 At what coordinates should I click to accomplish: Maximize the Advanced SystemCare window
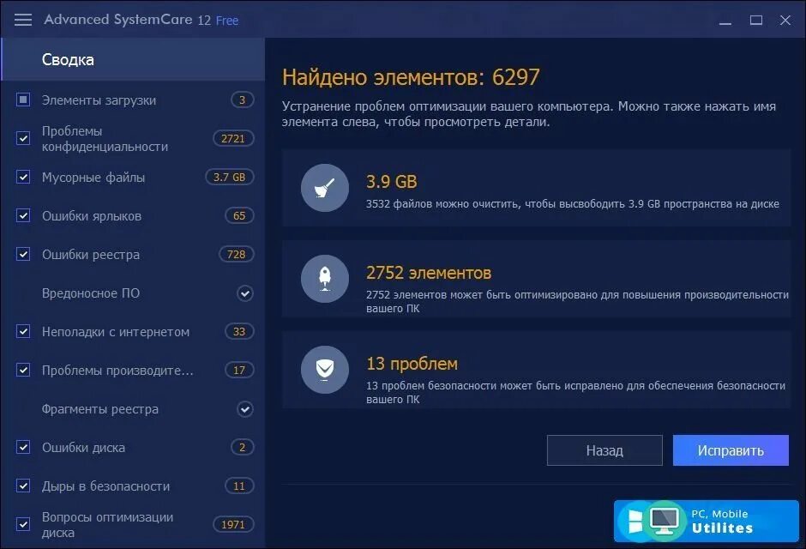click(x=755, y=20)
